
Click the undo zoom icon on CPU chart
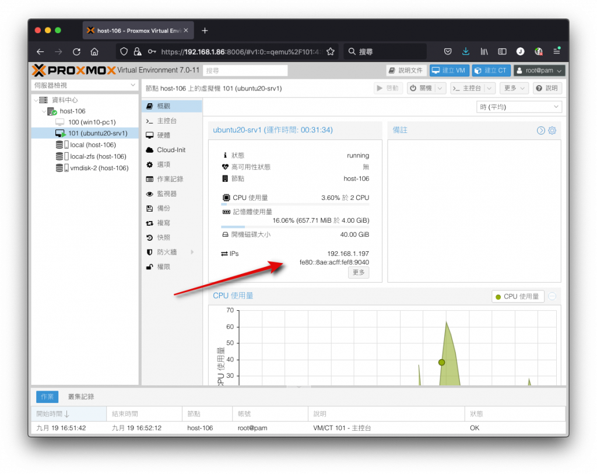click(552, 296)
